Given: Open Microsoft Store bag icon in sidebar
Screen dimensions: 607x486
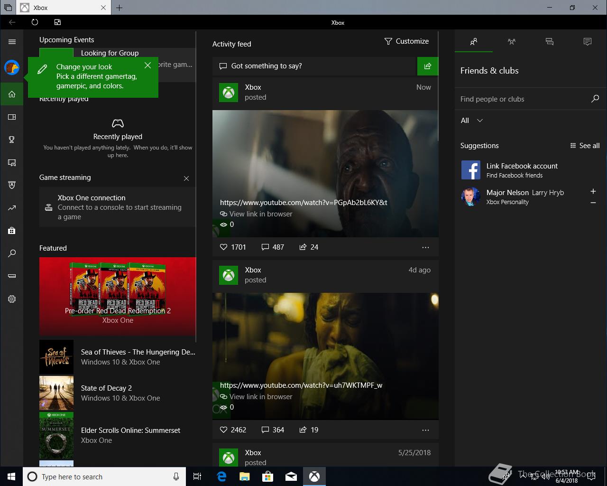Looking at the screenshot, I should [x=12, y=231].
